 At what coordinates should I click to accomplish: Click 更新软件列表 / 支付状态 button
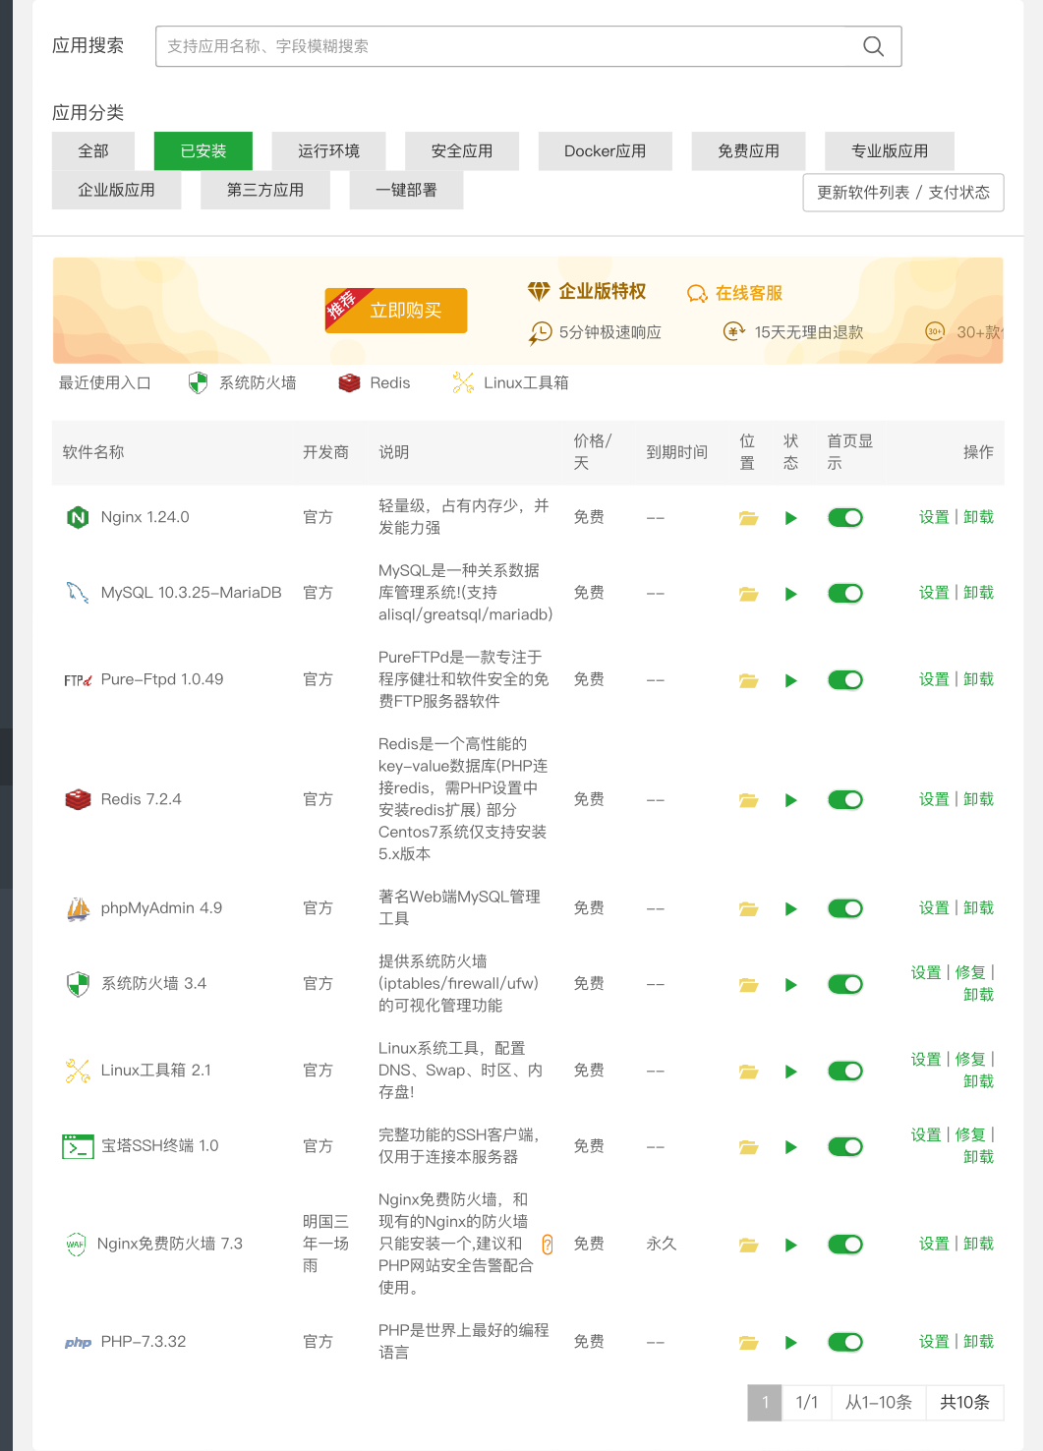903,193
